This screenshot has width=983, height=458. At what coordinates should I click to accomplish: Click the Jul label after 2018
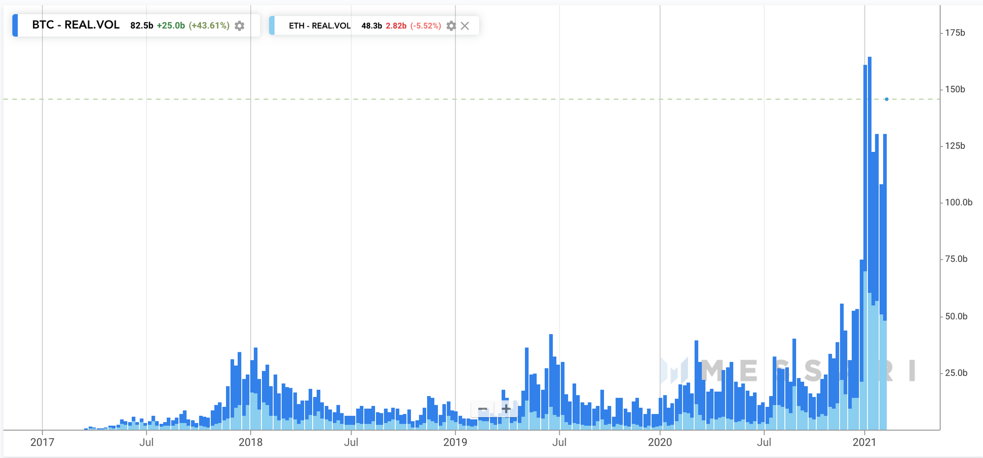[x=351, y=442]
